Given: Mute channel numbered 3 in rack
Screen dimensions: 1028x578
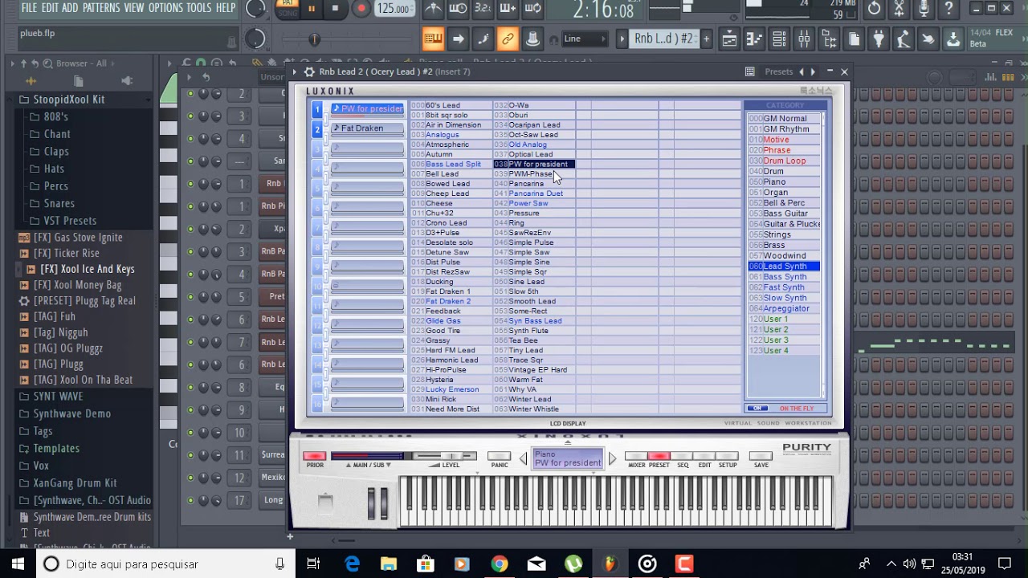Looking at the screenshot, I should point(190,116).
